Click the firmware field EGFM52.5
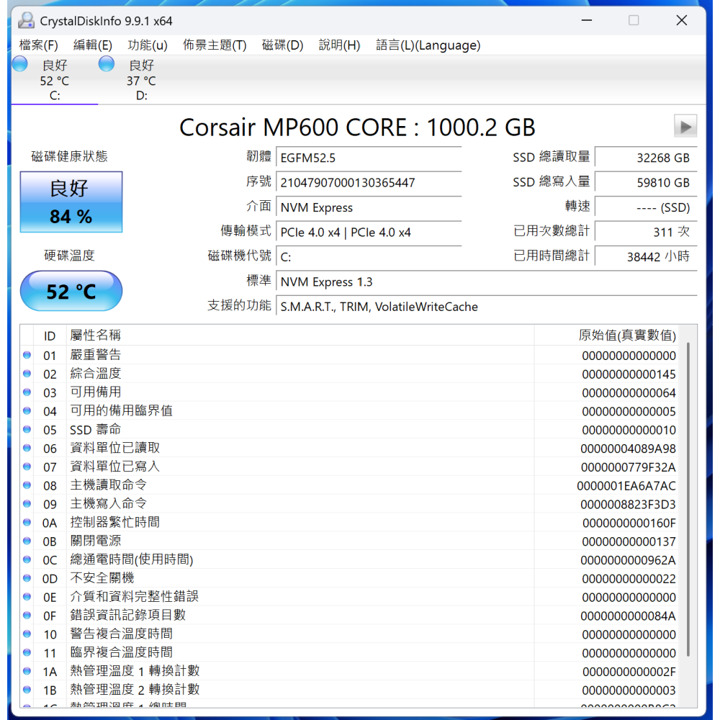Screen dimensions: 720x720 [x=369, y=158]
